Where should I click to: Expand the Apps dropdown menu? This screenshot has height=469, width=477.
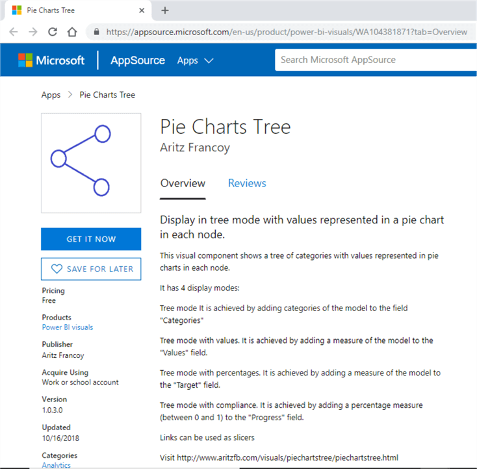click(x=195, y=60)
